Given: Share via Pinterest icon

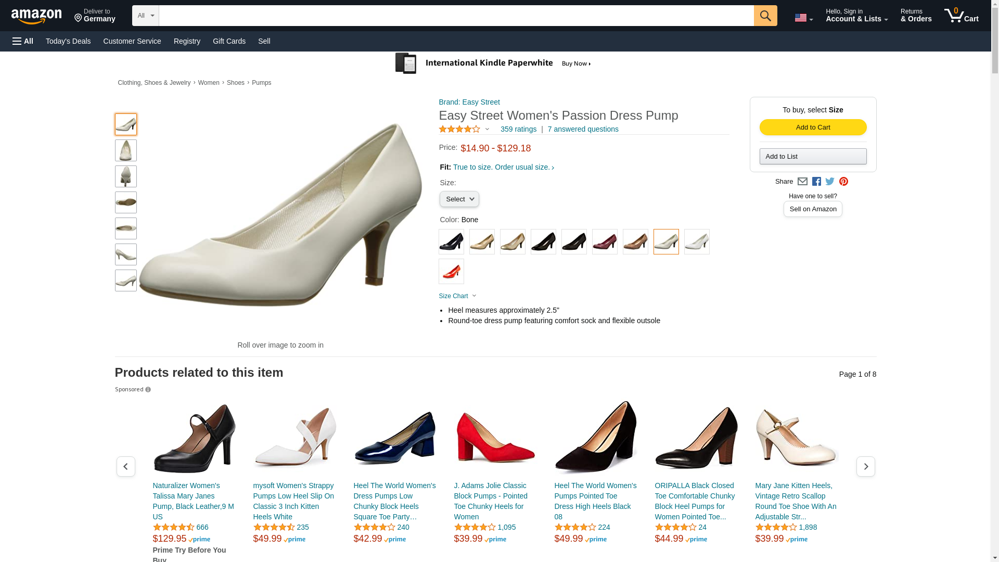Looking at the screenshot, I should click(x=843, y=182).
